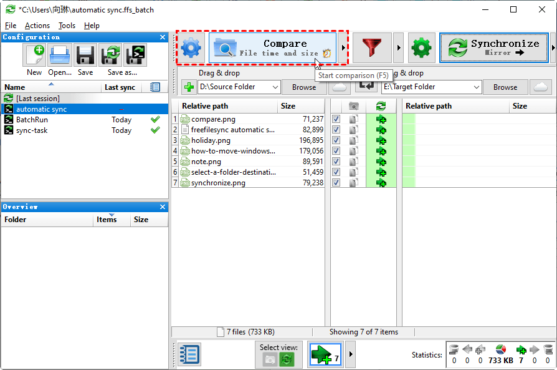Open the File menu
557x370 pixels.
pyautogui.click(x=11, y=26)
